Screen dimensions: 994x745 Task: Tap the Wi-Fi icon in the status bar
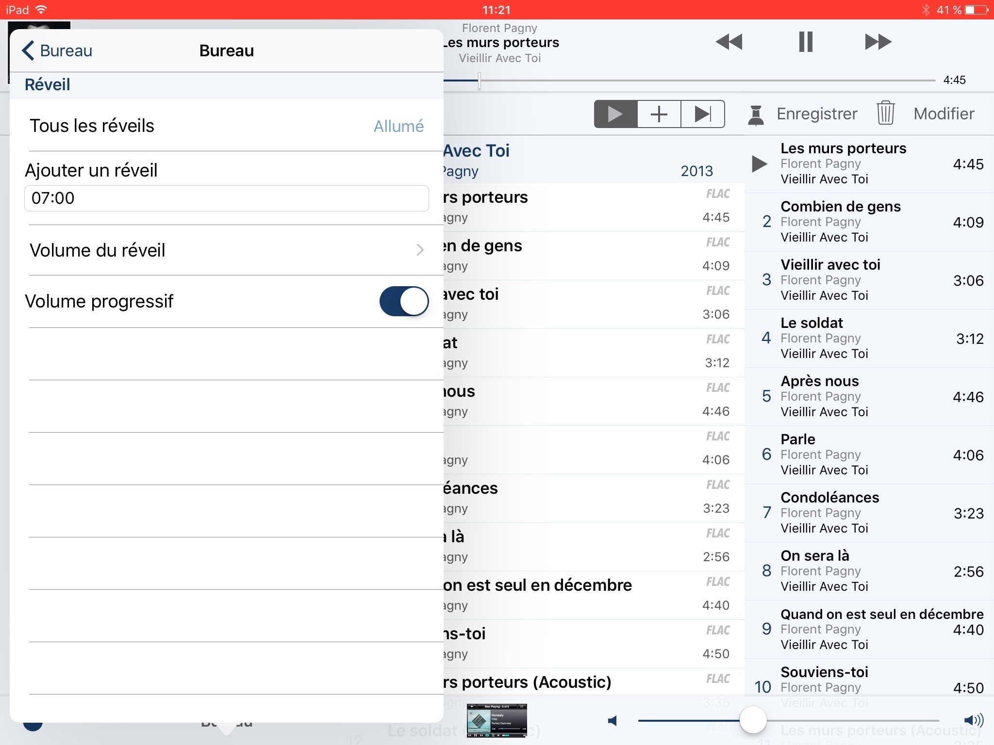point(42,10)
